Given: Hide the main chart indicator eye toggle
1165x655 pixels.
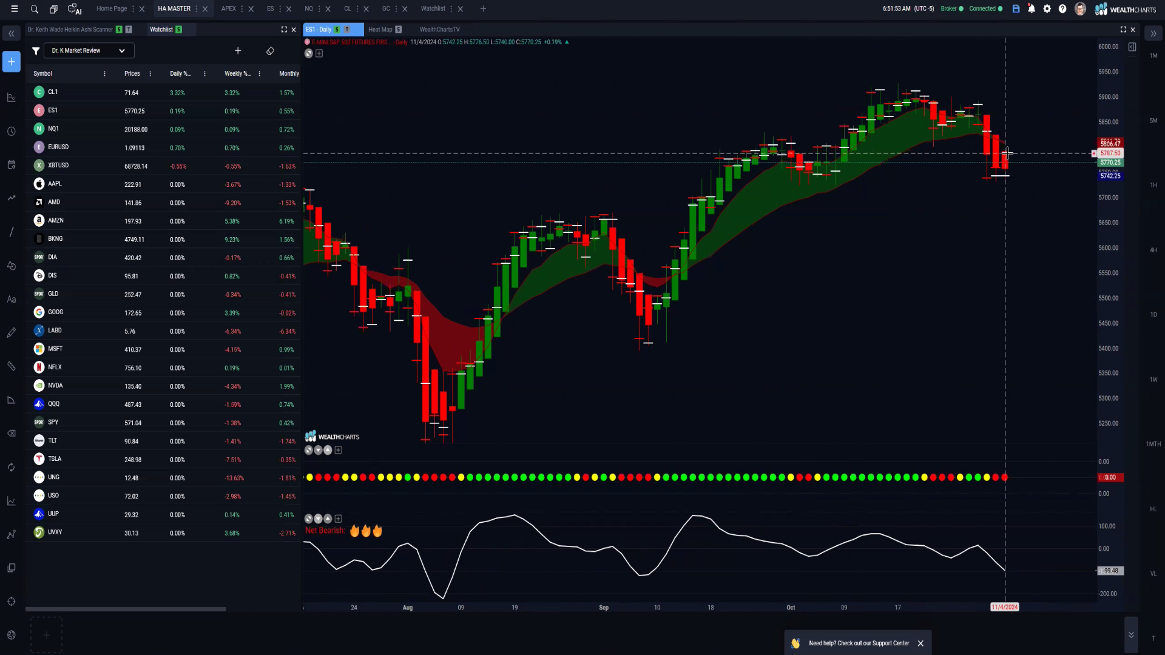Looking at the screenshot, I should (x=308, y=53).
